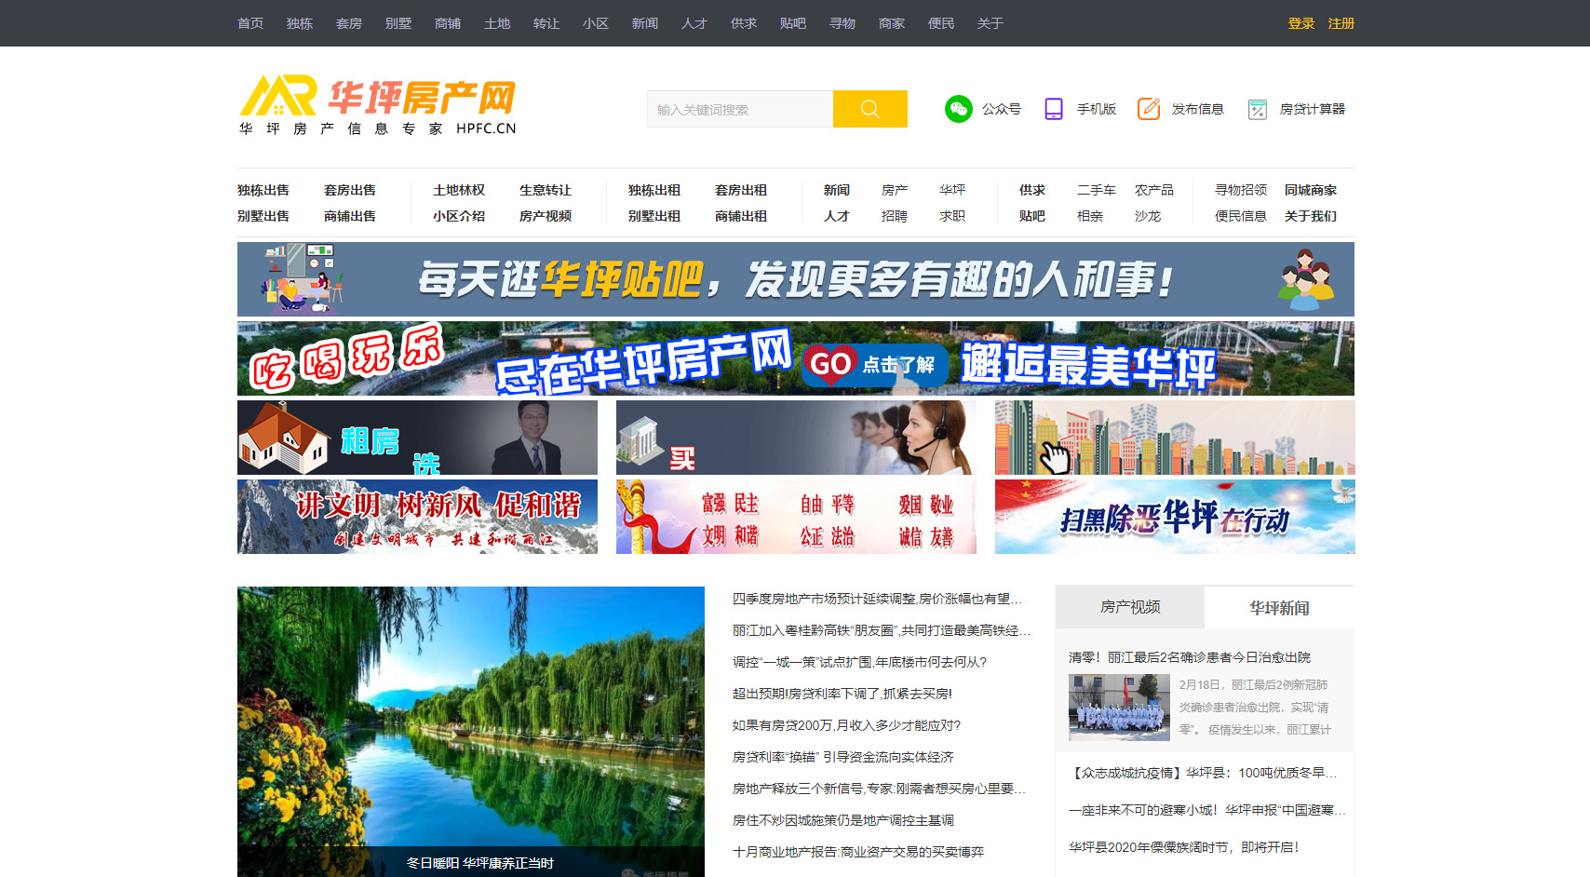The width and height of the screenshot is (1590, 877).
Task: Open the 二手车 link
Action: (1097, 190)
